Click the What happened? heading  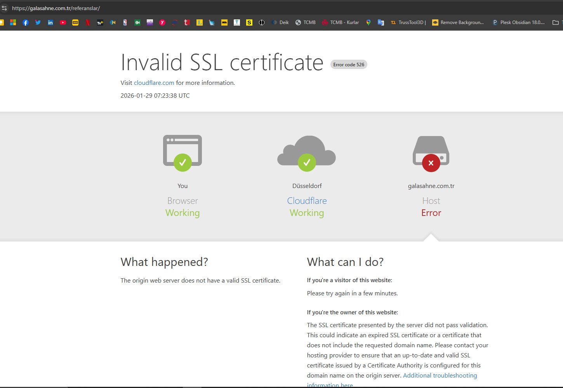pos(164,262)
